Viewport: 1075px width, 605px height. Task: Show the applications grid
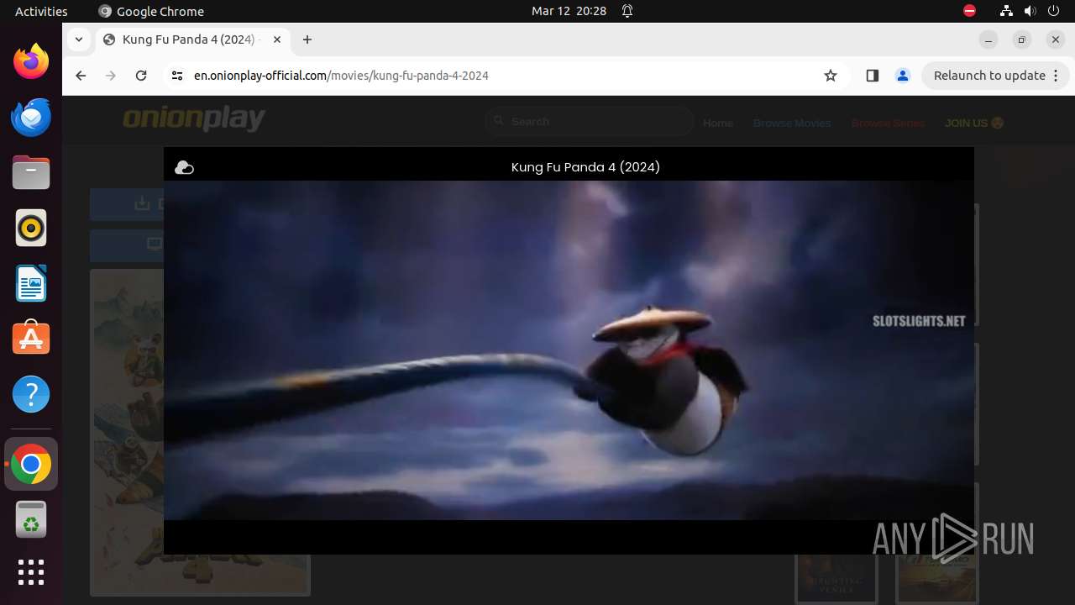pyautogui.click(x=31, y=572)
